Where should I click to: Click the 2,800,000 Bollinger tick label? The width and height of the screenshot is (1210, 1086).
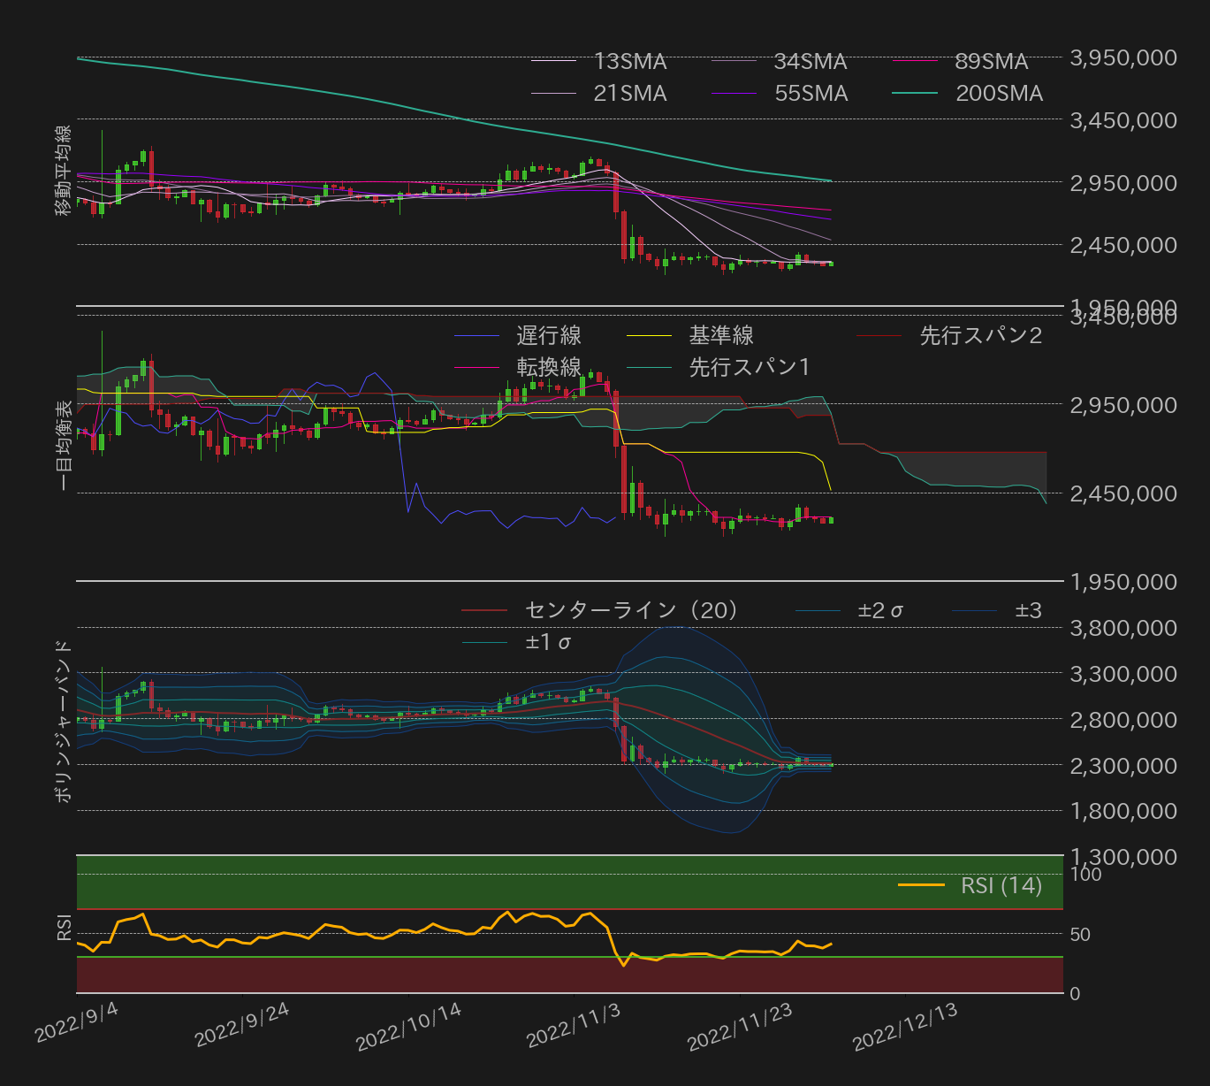coord(1123,720)
